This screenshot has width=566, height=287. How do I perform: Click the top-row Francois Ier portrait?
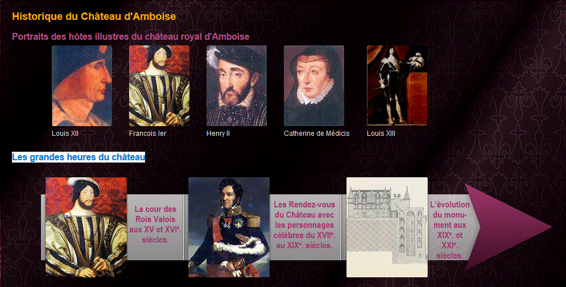pos(159,86)
